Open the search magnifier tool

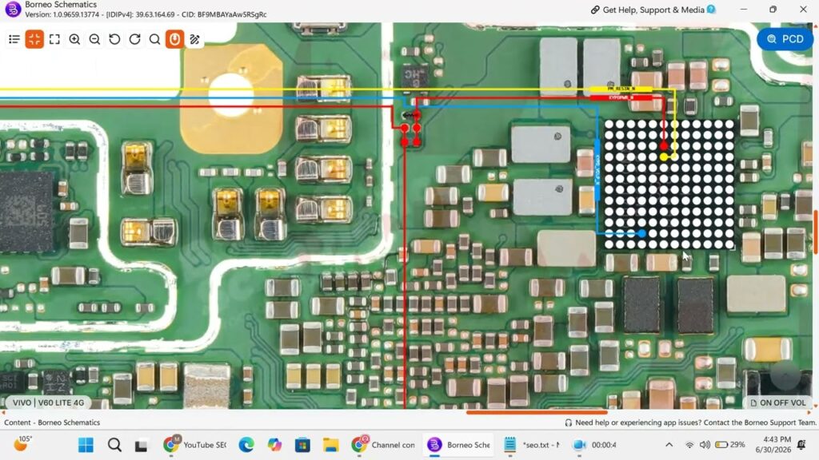click(154, 39)
